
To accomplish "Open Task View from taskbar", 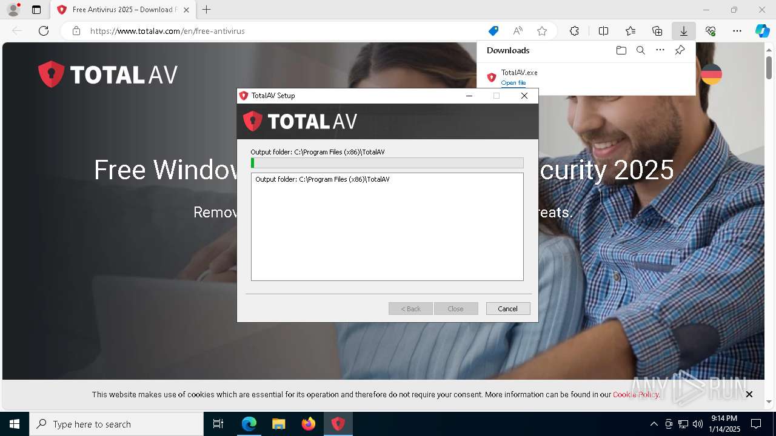I will point(218,424).
